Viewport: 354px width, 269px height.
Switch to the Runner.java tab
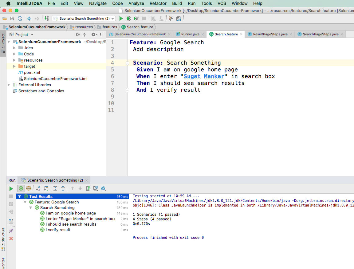[190, 34]
